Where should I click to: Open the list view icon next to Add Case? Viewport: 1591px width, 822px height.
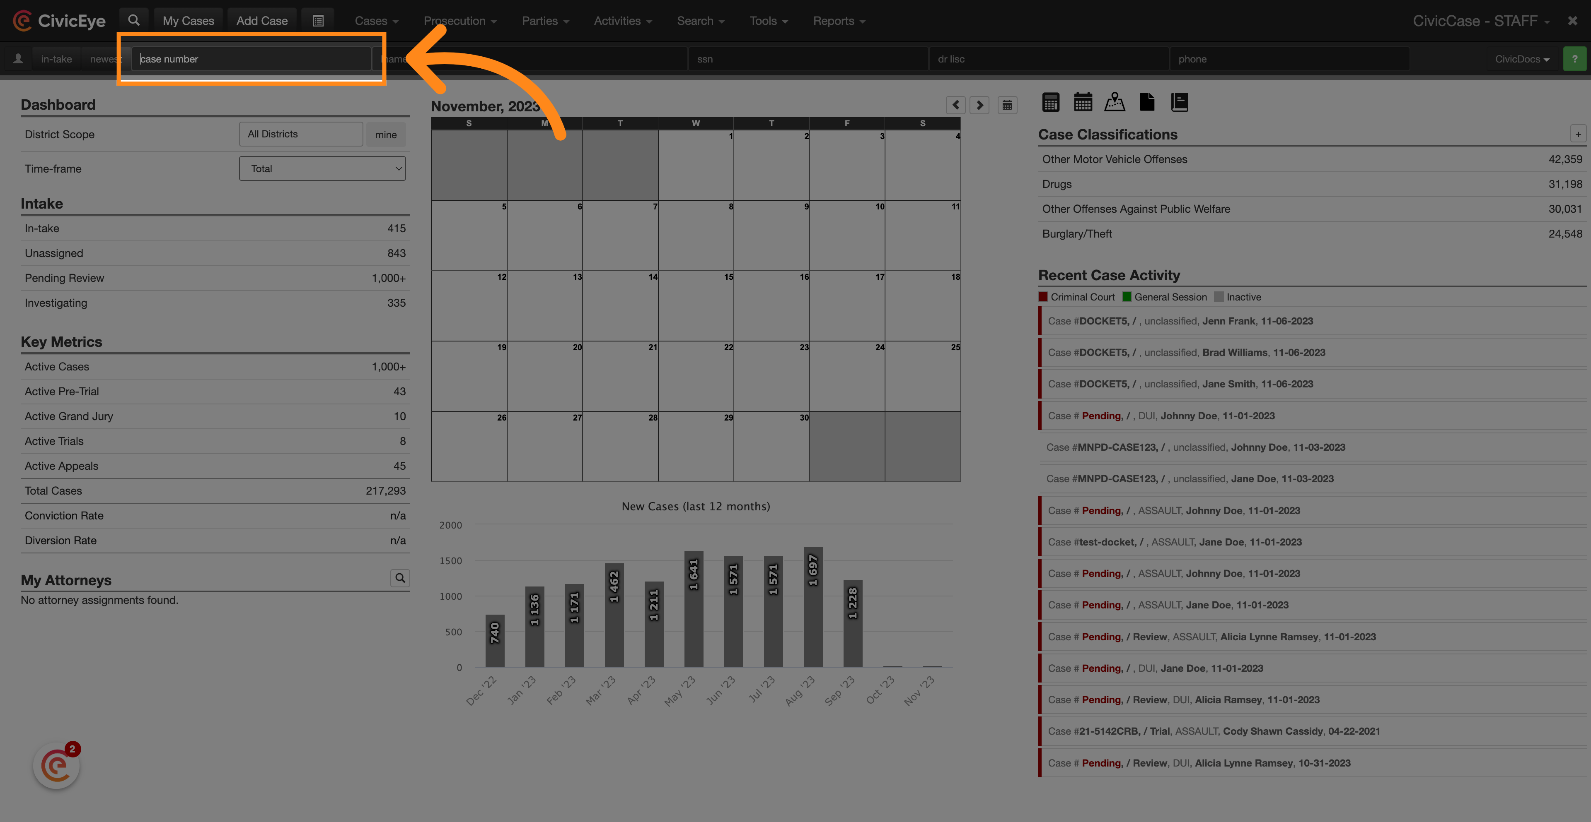pos(318,21)
